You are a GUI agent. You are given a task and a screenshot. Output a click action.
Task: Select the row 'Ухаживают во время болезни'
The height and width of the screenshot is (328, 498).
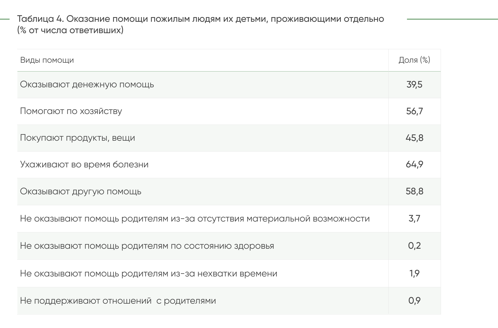229,165
